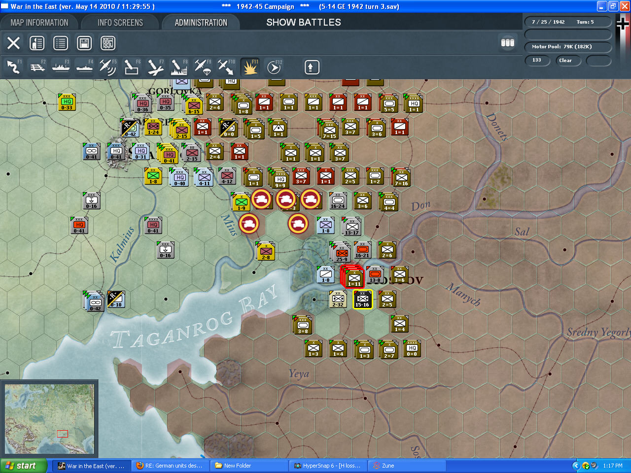
Task: Select the yellow 2-8 unit counter
Action: [266, 251]
